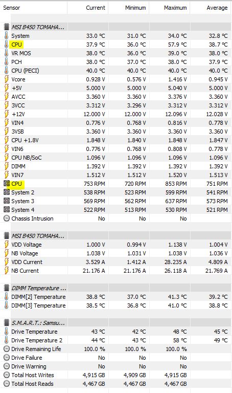Click the voltage icon beside CPU +1.8V
Viewport: 232px width, 393px height.
point(7,140)
